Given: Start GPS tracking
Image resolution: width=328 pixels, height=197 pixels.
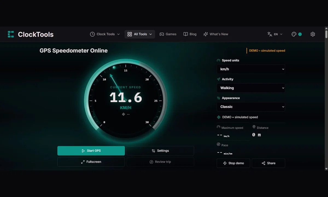Looking at the screenshot, I should click(x=91, y=151).
